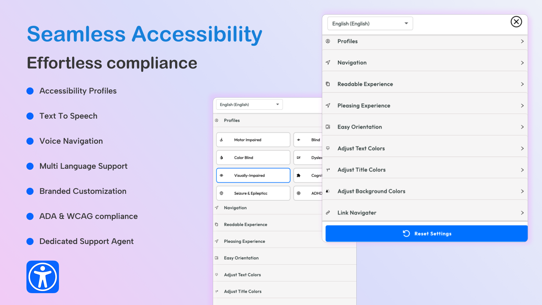Click the Readable Experience icon in right panel
Image resolution: width=542 pixels, height=305 pixels.
click(x=328, y=84)
